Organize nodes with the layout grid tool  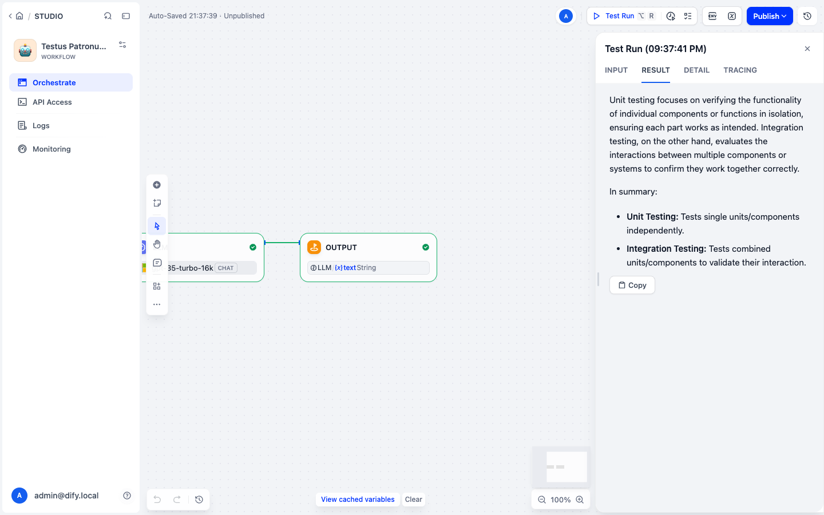coord(157,286)
